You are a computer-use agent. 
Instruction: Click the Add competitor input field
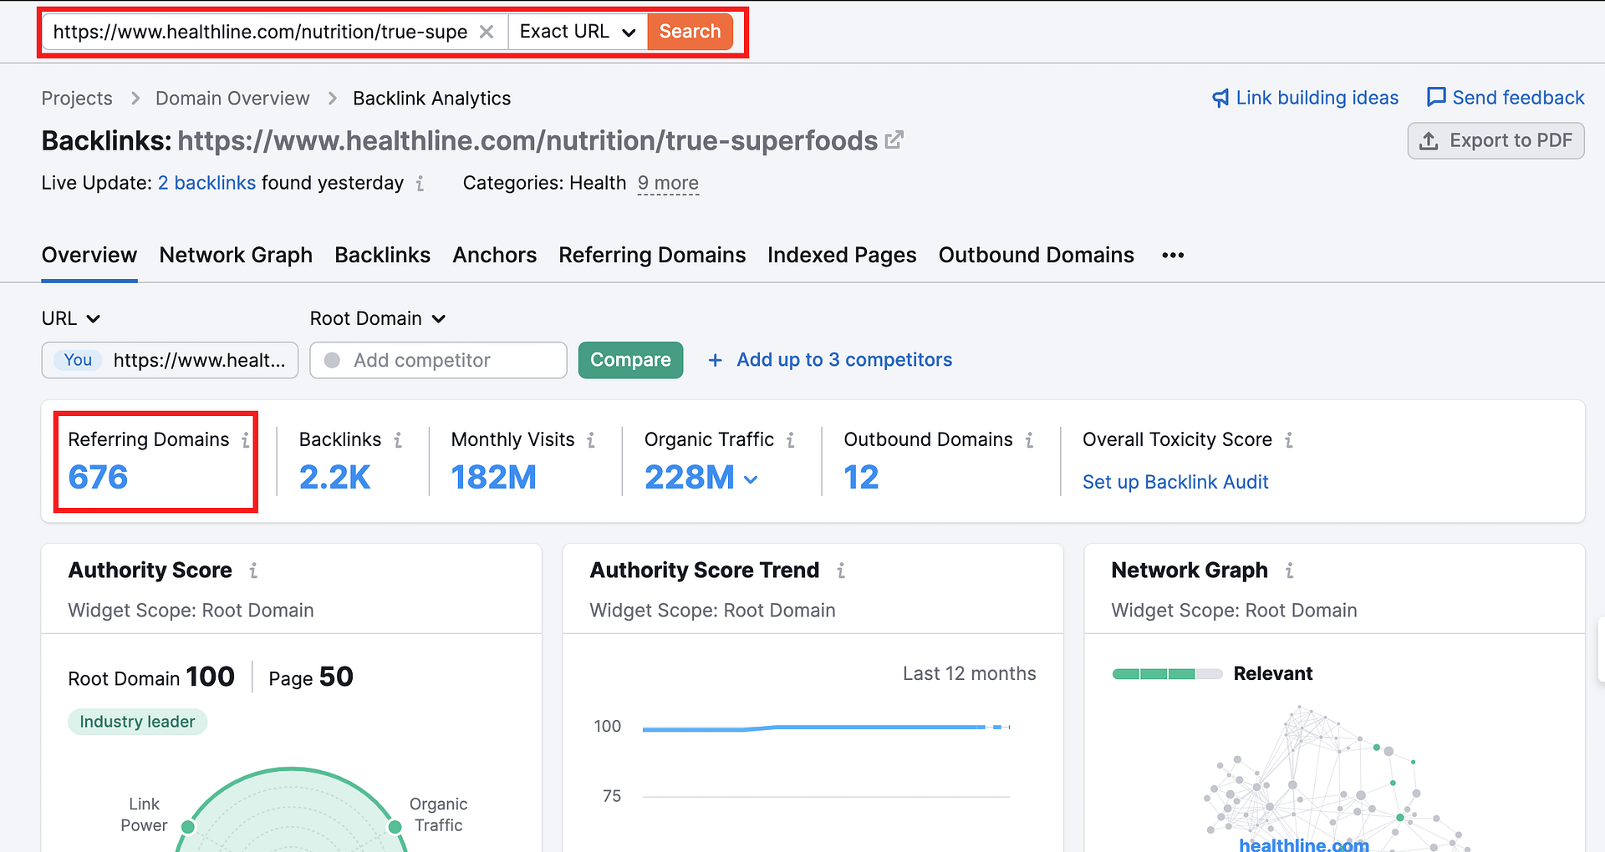pos(439,361)
